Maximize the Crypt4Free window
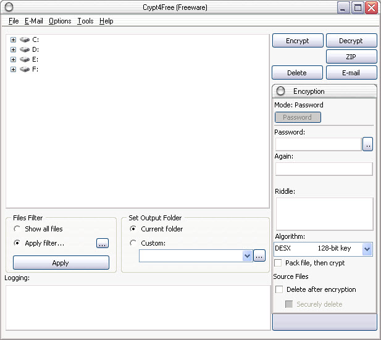 pyautogui.click(x=358, y=8)
